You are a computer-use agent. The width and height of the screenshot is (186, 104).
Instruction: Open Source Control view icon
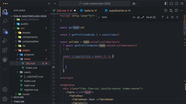click(x=5, y=31)
